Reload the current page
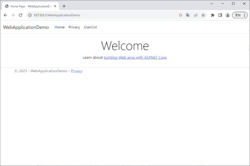Image resolution: width=250 pixels, height=166 pixels. pos(20,15)
